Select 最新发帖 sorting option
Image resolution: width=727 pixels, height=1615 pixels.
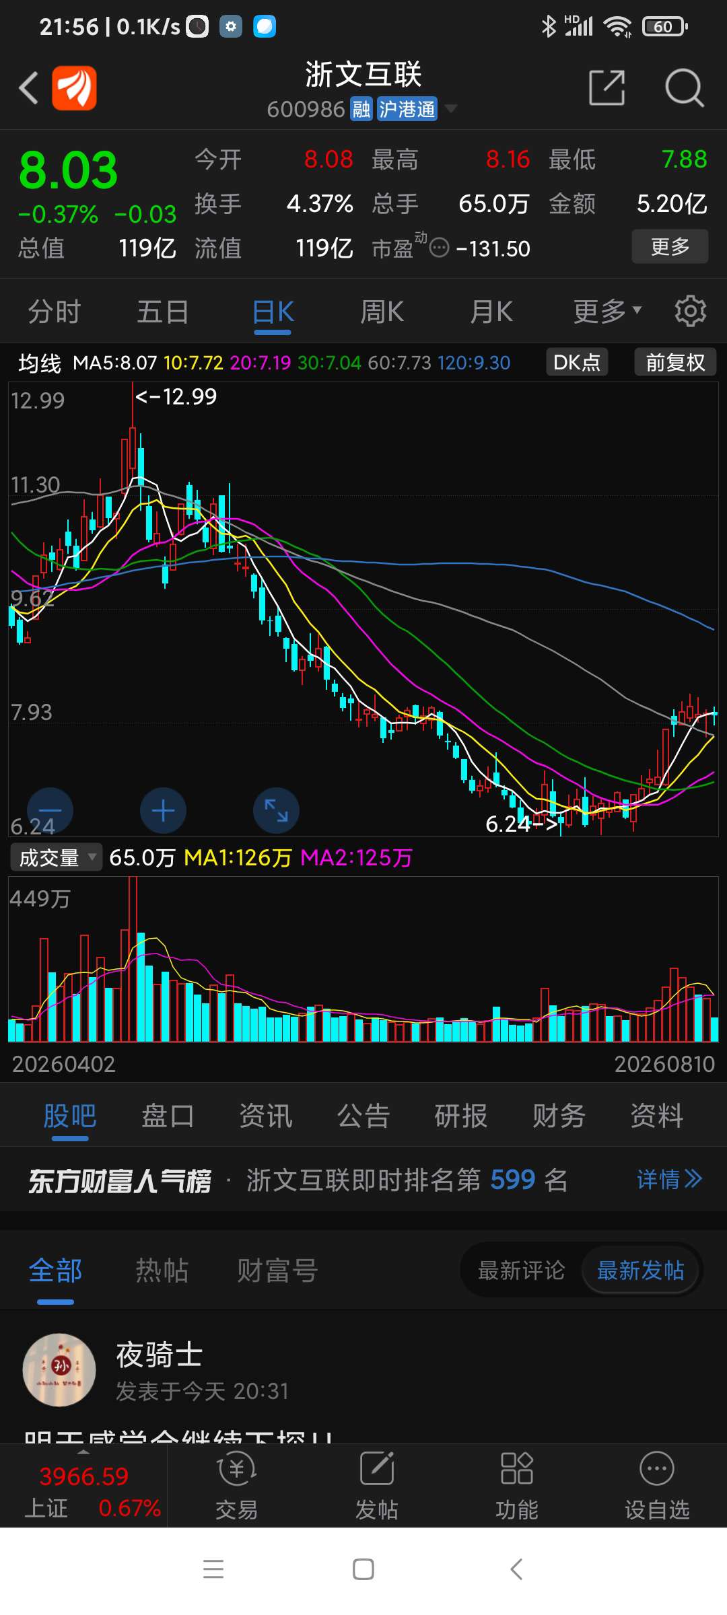[x=641, y=1270]
